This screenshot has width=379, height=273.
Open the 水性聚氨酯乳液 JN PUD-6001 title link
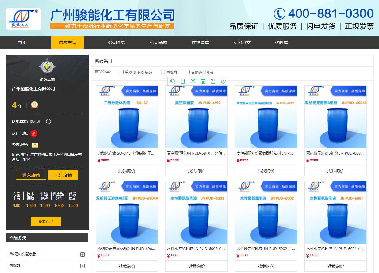tap(335, 249)
